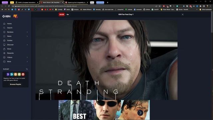This screenshot has width=213, height=120.
Task: Click the red 44:09 countdown badge
Action: (62, 14)
